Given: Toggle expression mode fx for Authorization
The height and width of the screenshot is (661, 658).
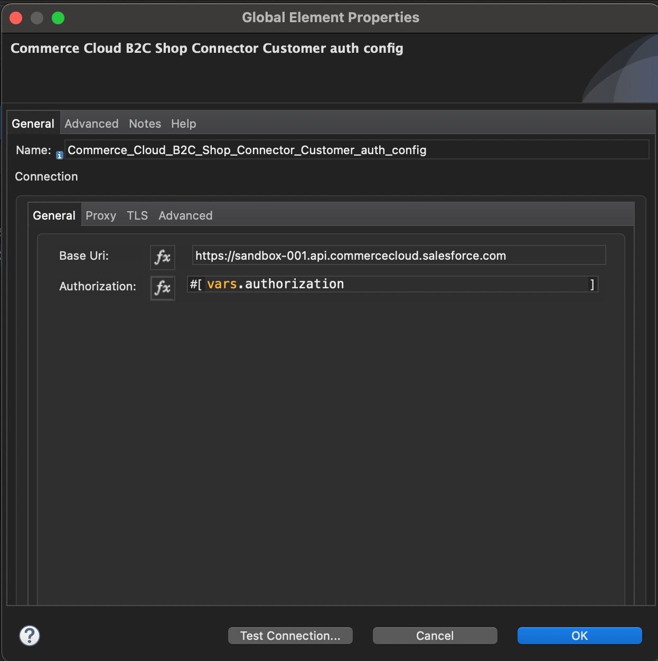Looking at the screenshot, I should [x=163, y=288].
